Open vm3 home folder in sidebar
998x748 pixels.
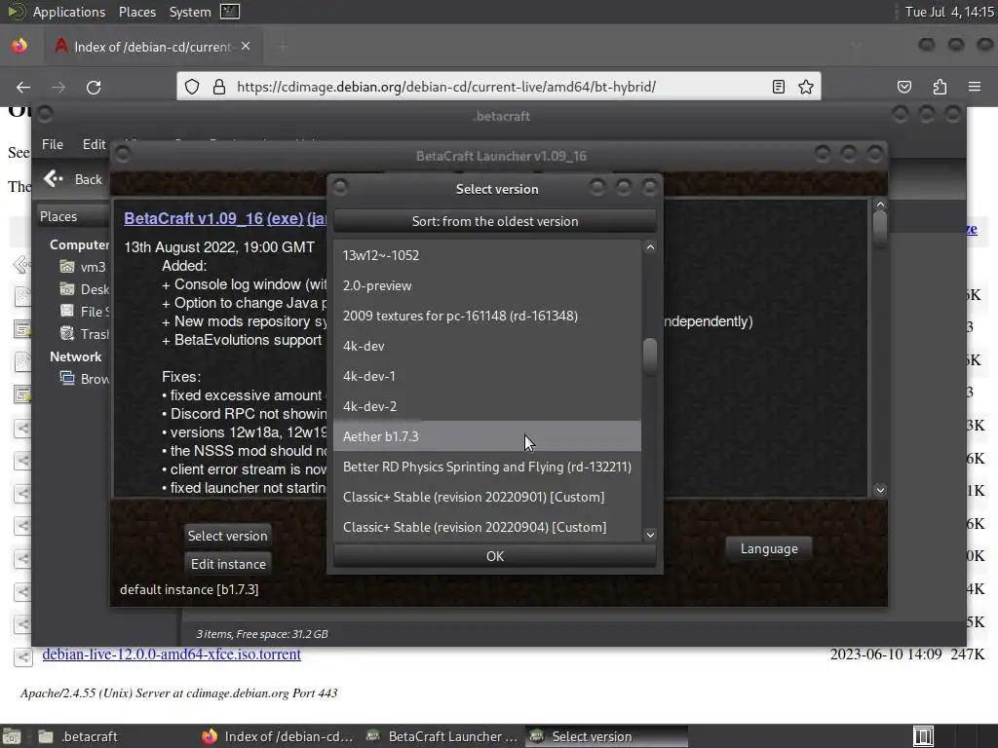83,267
